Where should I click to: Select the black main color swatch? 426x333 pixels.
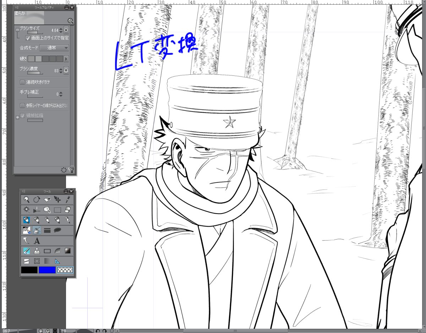point(29,270)
